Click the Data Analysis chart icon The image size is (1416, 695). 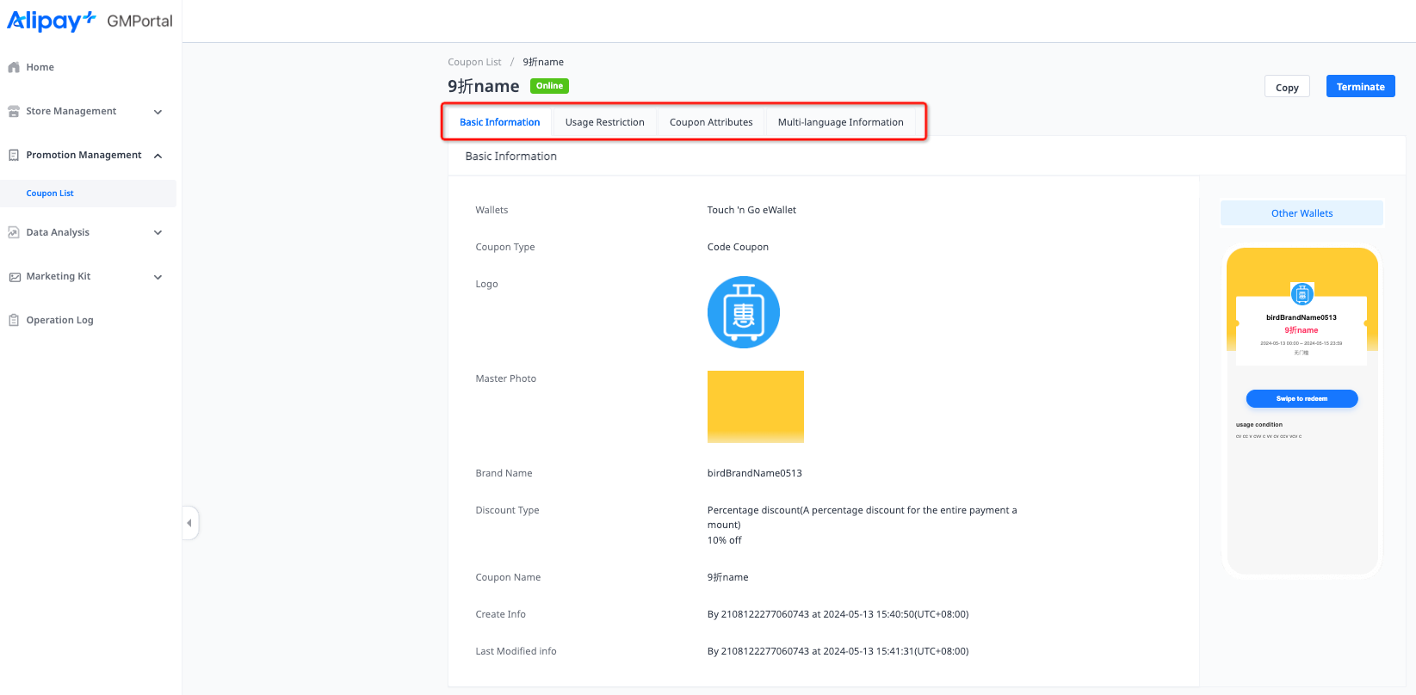(x=14, y=232)
